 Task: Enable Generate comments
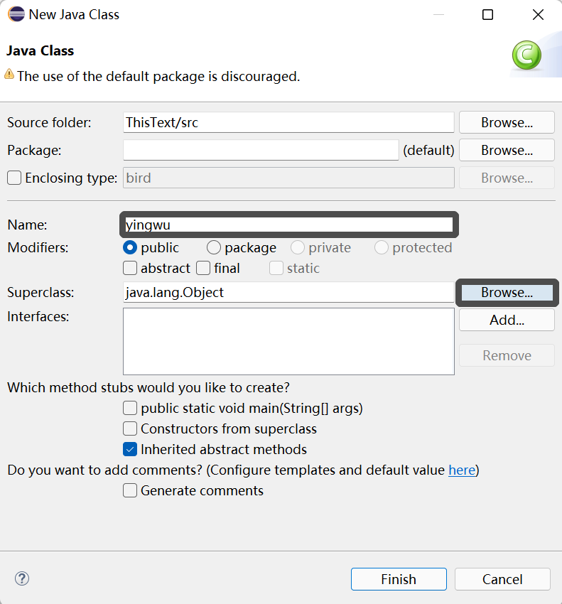coord(130,490)
